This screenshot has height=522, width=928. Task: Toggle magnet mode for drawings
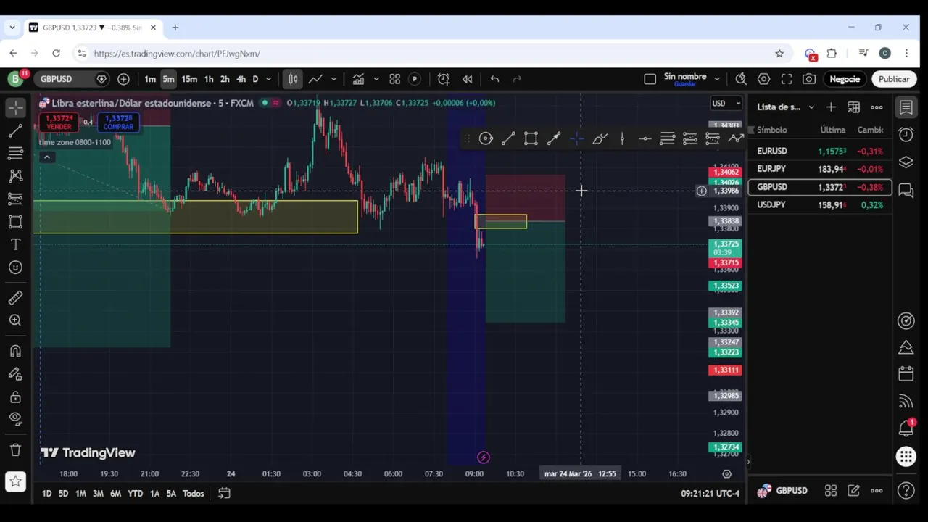pos(15,352)
